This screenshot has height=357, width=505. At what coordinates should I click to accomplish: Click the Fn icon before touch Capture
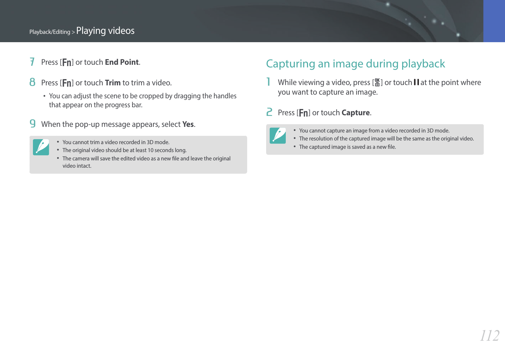click(303, 113)
